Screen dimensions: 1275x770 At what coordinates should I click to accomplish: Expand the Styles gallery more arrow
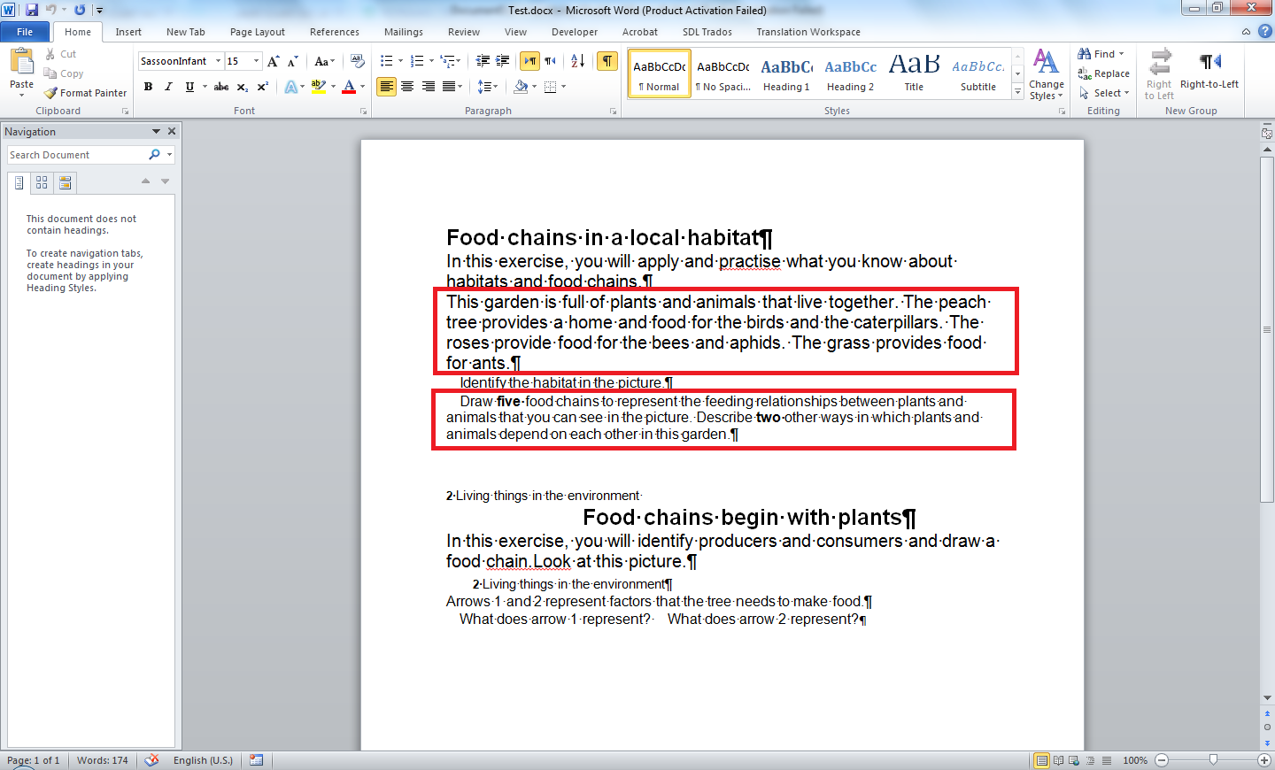tap(1018, 92)
